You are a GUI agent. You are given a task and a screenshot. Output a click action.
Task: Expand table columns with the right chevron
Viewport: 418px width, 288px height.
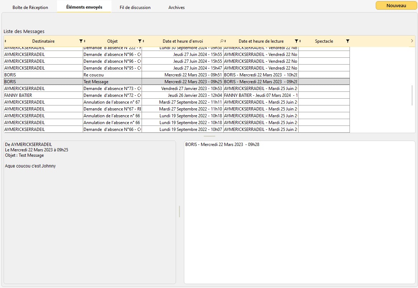(412, 41)
